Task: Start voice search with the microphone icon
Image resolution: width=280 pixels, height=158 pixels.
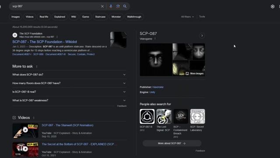Action: tap(111, 6)
